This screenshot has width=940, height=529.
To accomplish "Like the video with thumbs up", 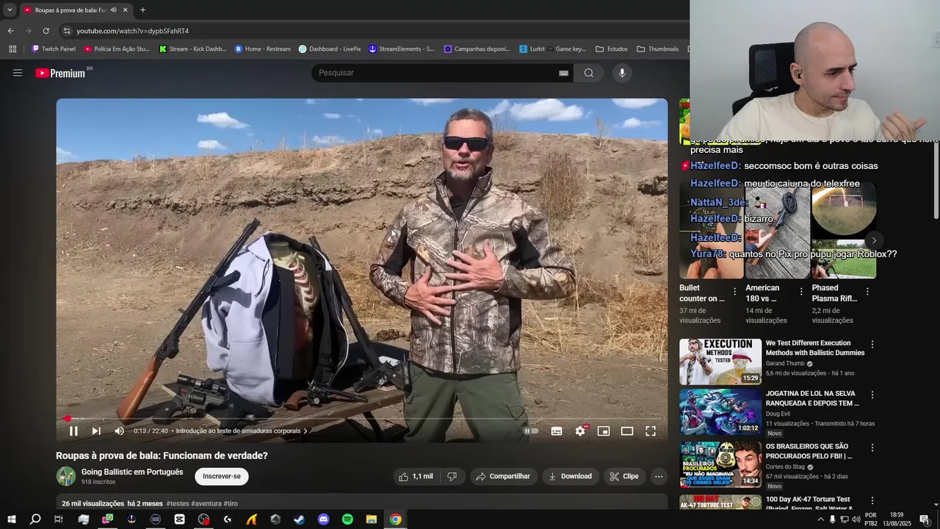I will [416, 476].
